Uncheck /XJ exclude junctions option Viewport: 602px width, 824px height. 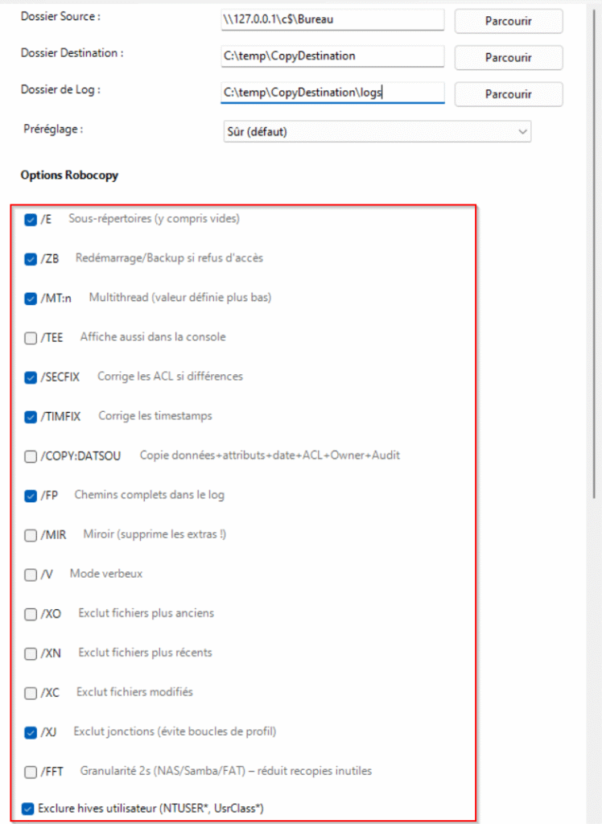31,732
